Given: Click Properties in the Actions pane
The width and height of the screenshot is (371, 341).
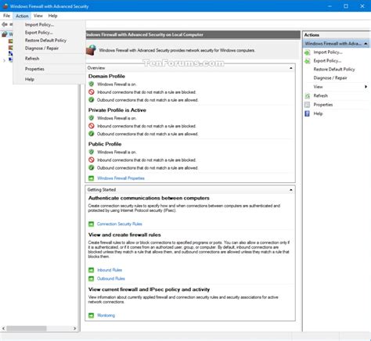Looking at the screenshot, I should (x=323, y=105).
